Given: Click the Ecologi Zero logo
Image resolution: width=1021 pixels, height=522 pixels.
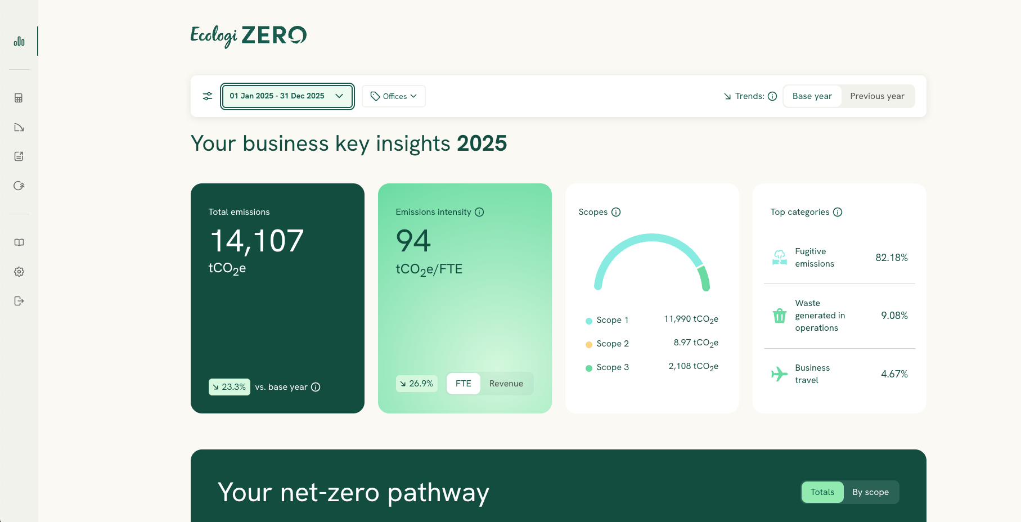Looking at the screenshot, I should 249,36.
